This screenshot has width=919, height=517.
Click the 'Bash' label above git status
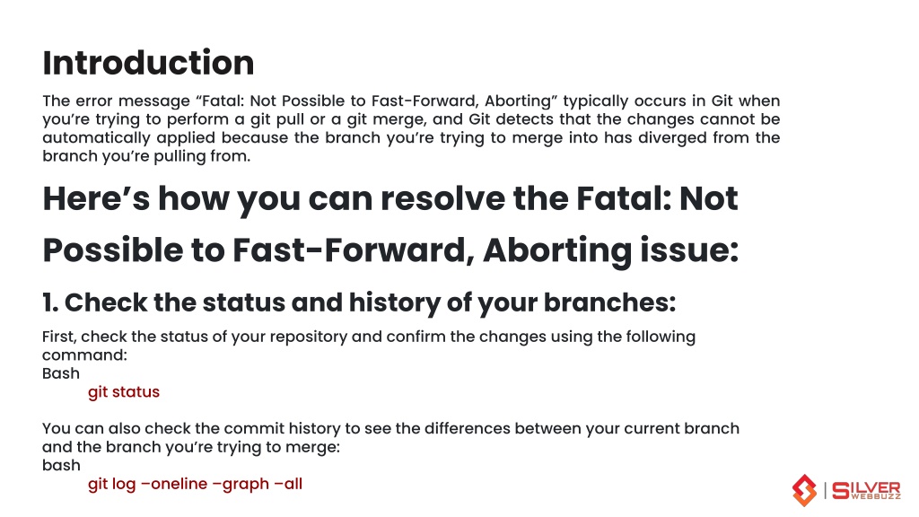point(61,373)
